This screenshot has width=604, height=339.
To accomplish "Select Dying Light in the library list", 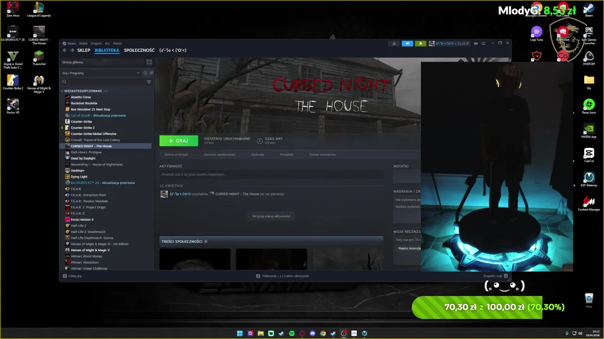I will pos(79,177).
